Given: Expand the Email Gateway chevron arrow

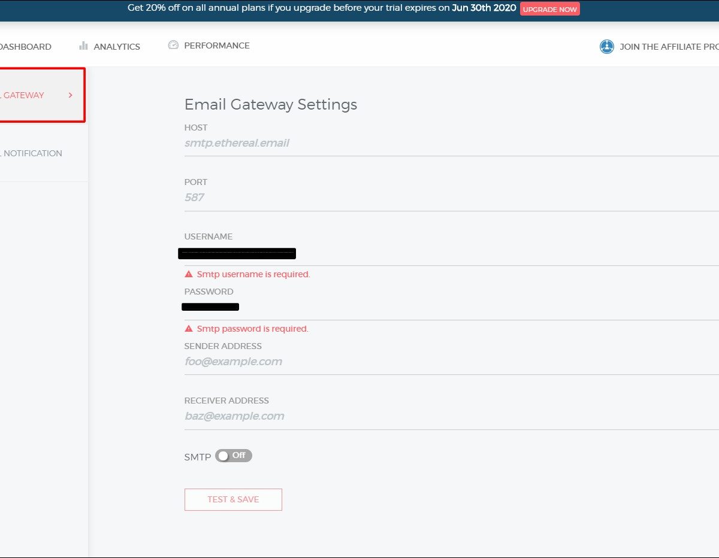Looking at the screenshot, I should point(71,95).
